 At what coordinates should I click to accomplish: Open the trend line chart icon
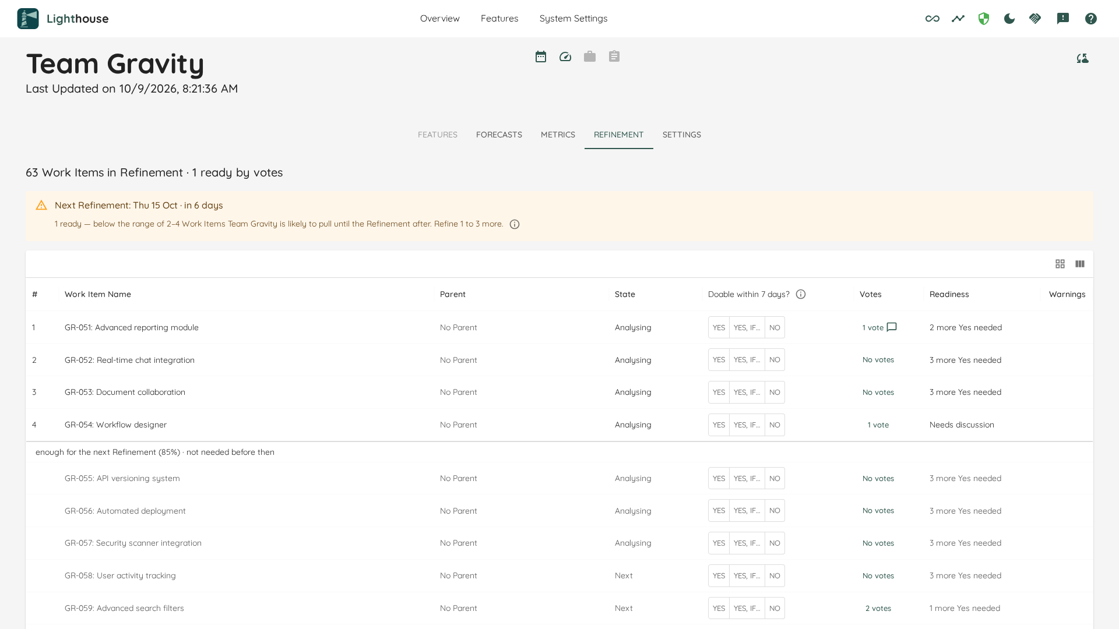pos(958,19)
